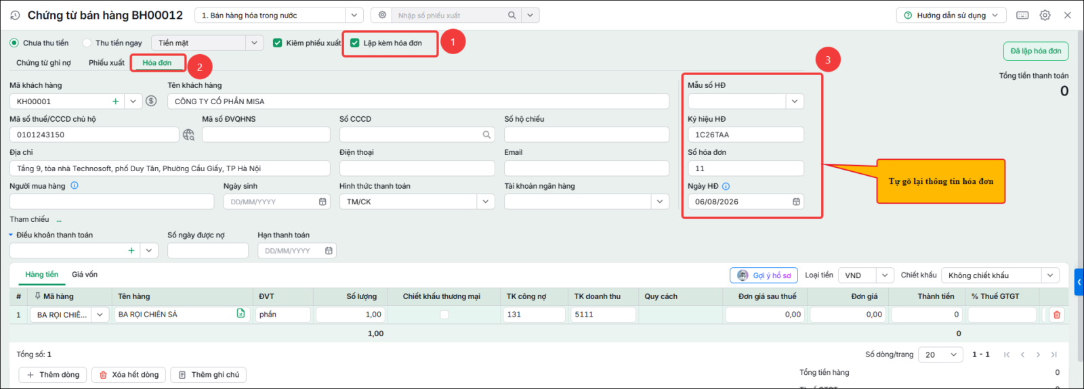Click Gợi ý hồ sơ button
This screenshot has height=389, width=1084.
(x=764, y=275)
